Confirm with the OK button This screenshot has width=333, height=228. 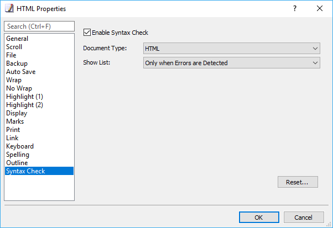pos(259,217)
